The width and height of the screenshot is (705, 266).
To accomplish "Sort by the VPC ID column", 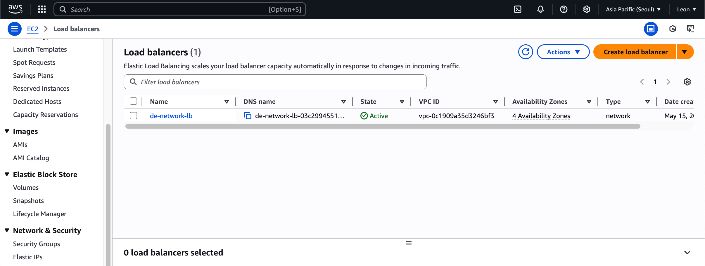I will coord(495,101).
